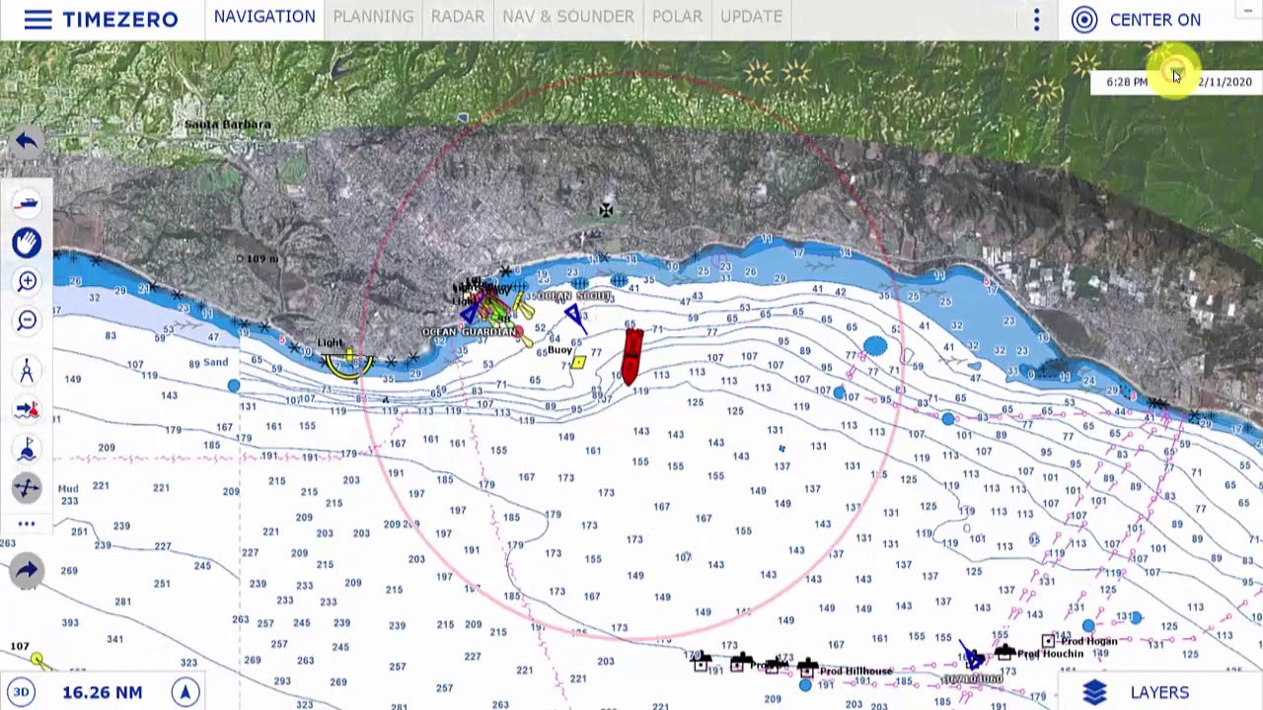Click the 2/11/2020 date display
Image resolution: width=1263 pixels, height=710 pixels.
(x=1225, y=82)
